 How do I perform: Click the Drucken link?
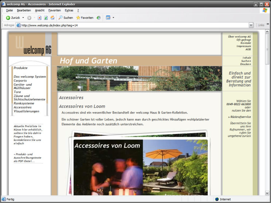coord(246,64)
